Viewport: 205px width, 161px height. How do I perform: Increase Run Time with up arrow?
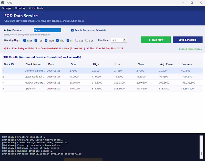[x=125, y=39]
